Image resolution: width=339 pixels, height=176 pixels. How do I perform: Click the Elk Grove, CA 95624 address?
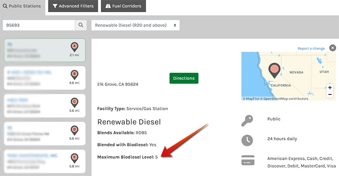tap(118, 84)
